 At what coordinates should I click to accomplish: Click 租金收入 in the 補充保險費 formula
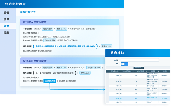91,46
